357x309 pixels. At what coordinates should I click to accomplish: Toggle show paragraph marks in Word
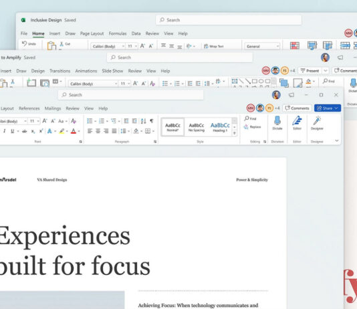click(151, 121)
